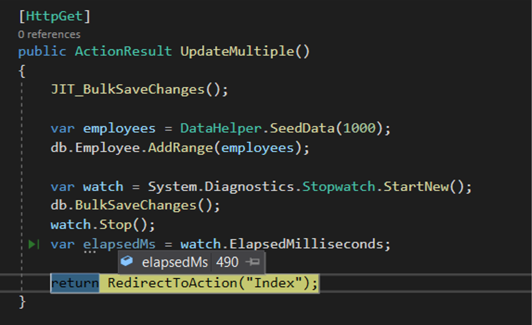This screenshot has width=532, height=325.
Task: Click db.BulkSaveChanges method call
Action: click(135, 206)
